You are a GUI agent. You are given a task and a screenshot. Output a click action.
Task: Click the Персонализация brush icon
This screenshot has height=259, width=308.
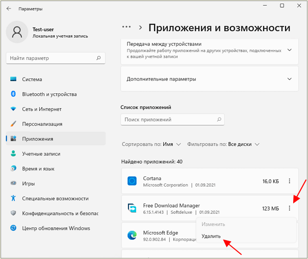pos(13,124)
